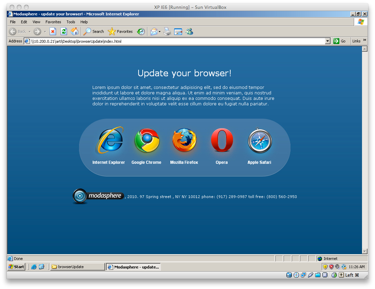
Task: Click the Windows Start button
Action: 16,267
